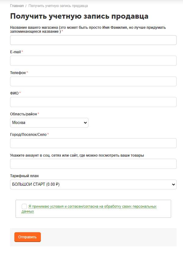The width and height of the screenshot is (183, 253).
Task: Click into the E-mail input field
Action: [x=93, y=61]
